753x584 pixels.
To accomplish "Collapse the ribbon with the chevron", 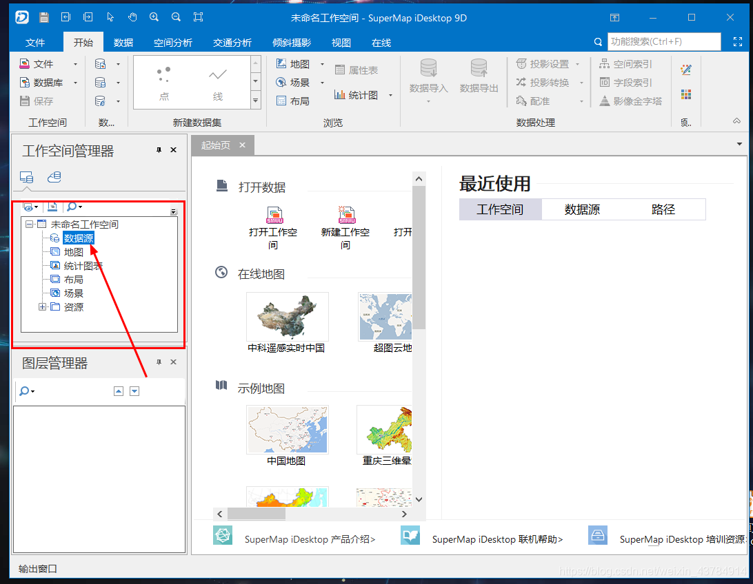I will pyautogui.click(x=736, y=121).
